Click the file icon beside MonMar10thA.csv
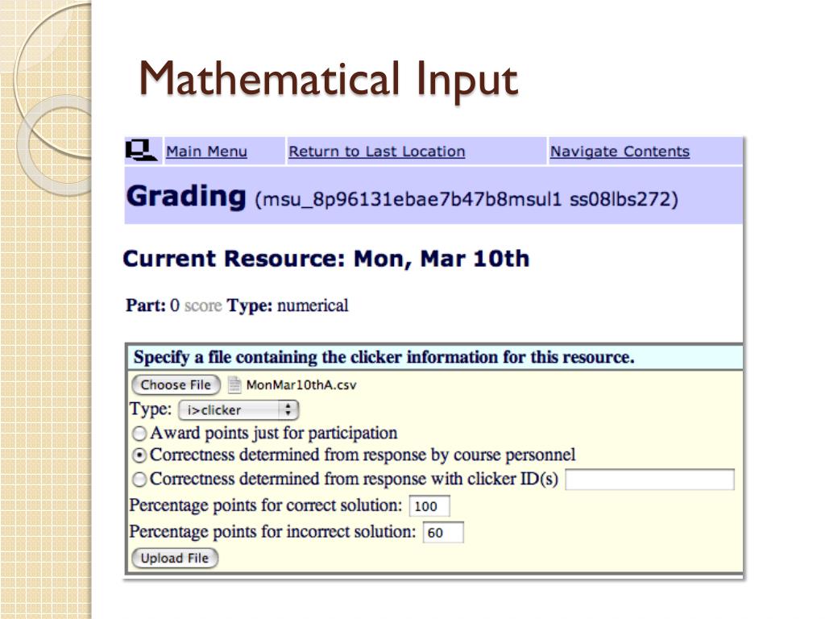825x619 pixels. pos(234,385)
